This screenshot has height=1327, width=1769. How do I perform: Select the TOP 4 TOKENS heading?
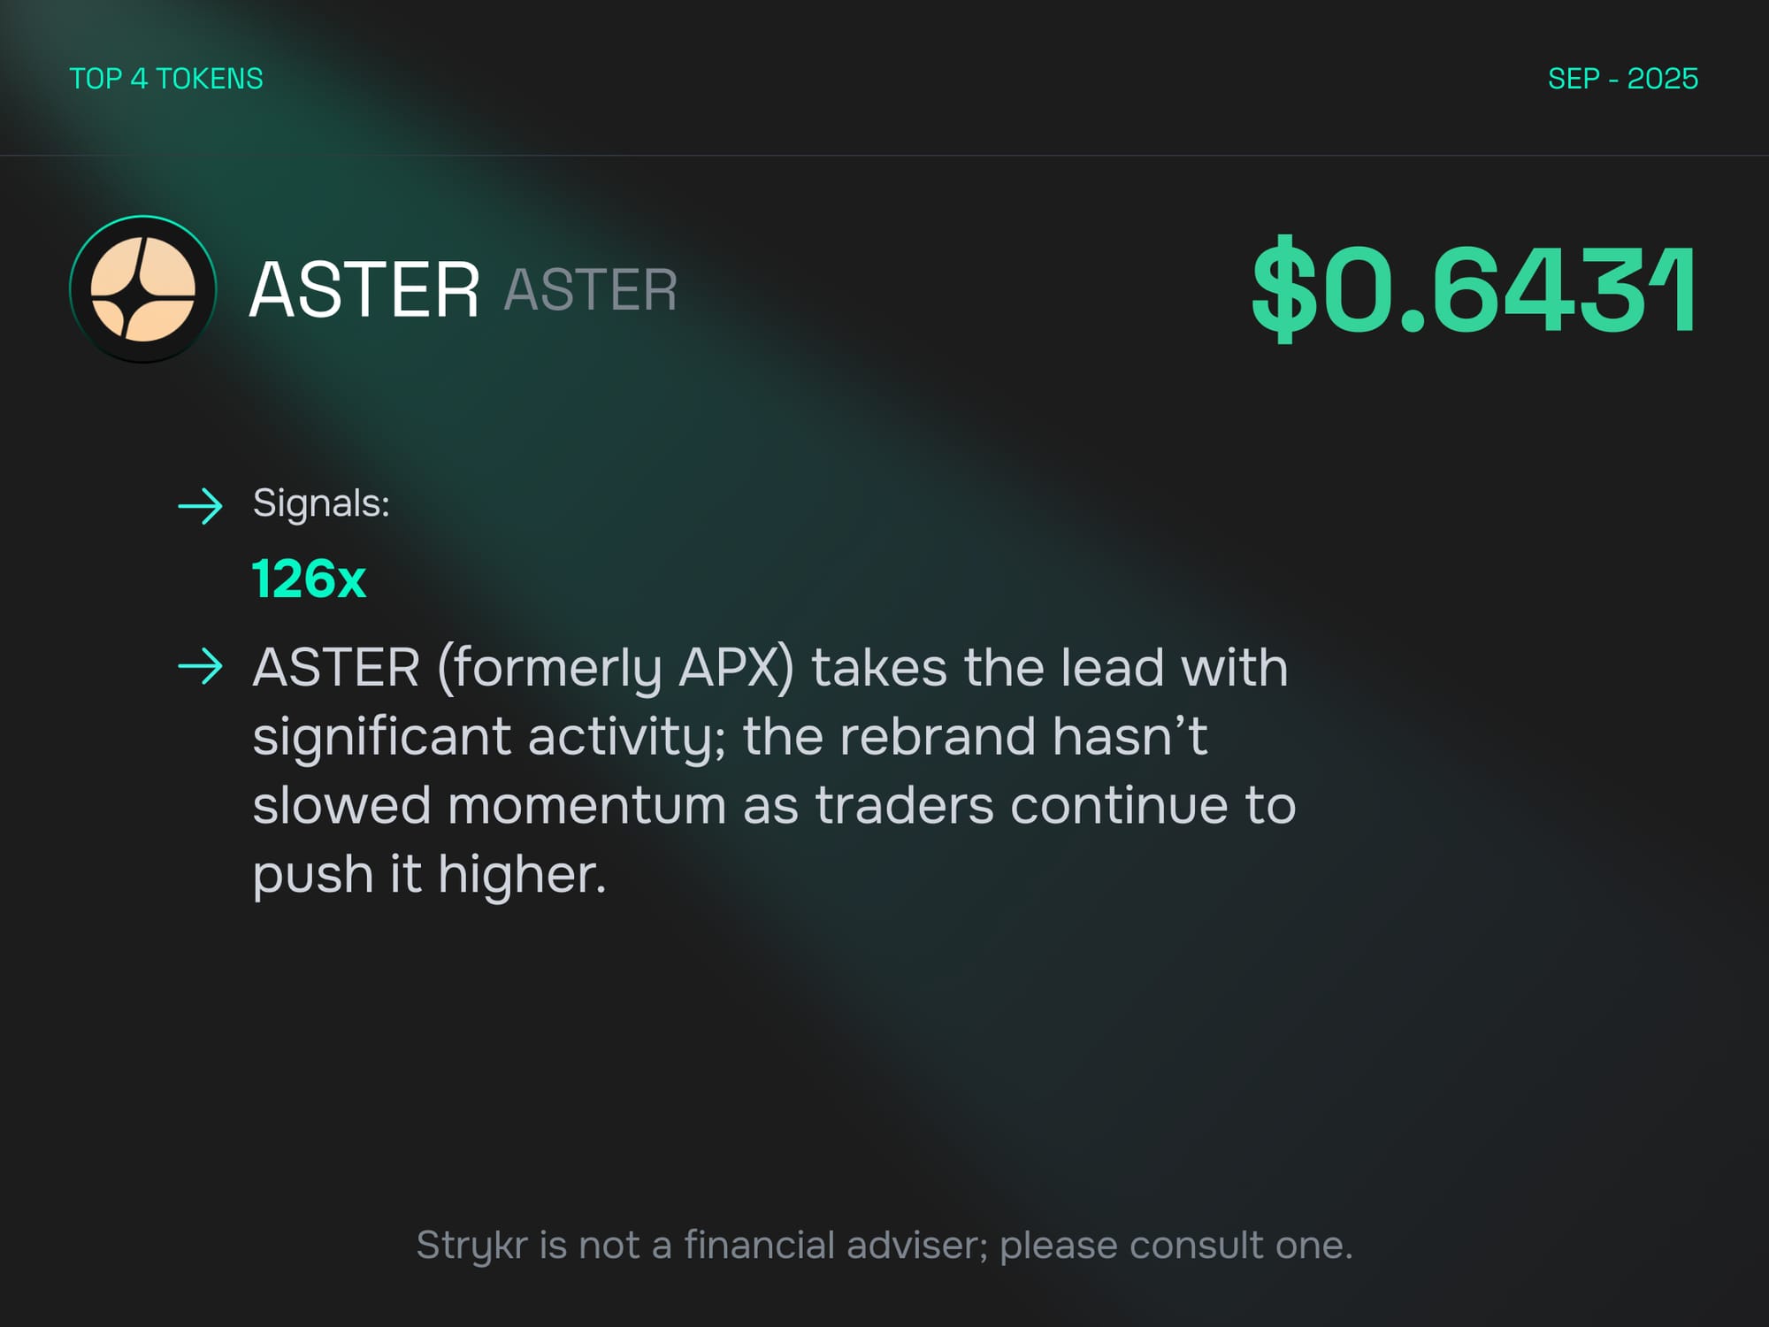[166, 79]
